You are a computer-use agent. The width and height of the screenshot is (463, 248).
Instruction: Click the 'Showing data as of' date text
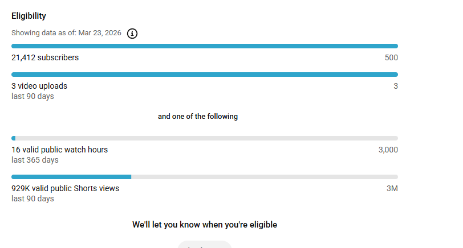click(x=66, y=33)
